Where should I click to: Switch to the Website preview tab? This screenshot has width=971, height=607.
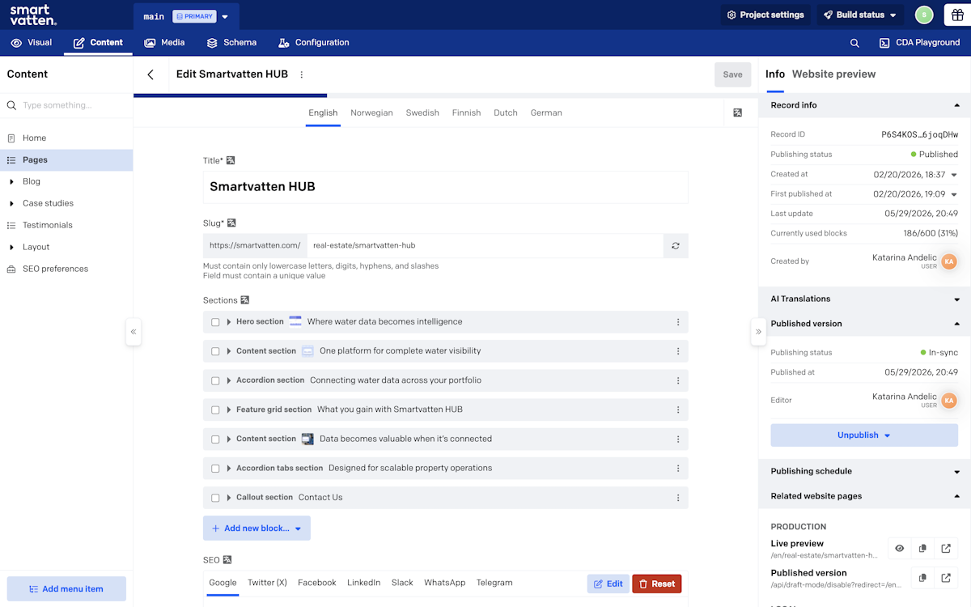(833, 74)
